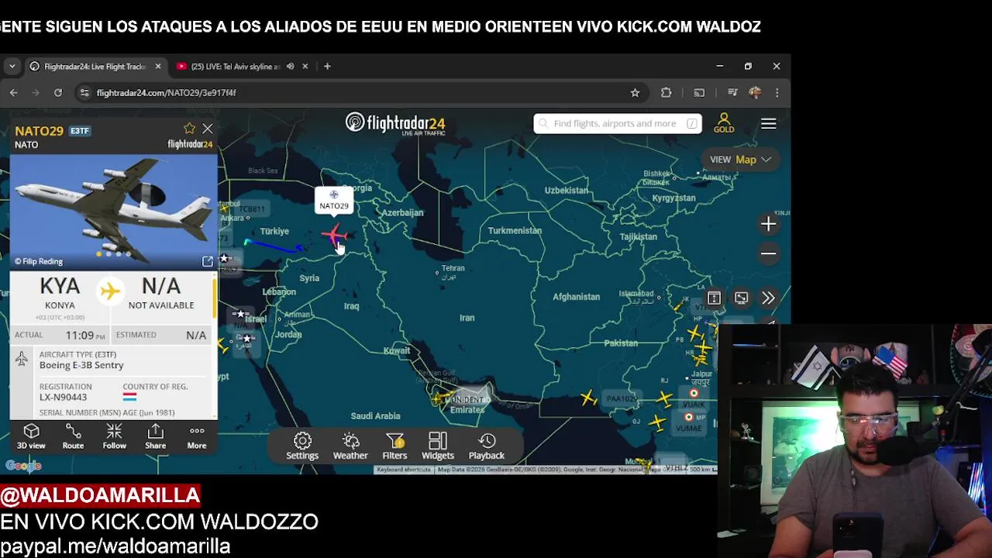Switch to Flightradar24 browser tab

point(95,67)
